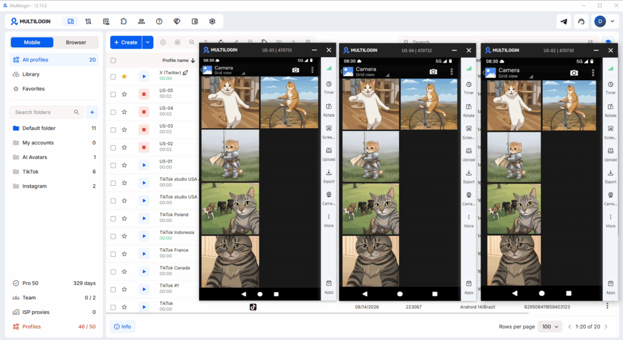Tap camera shutter icon in US-03 phone header
Screen dimensions: 623x340
[x=296, y=70]
